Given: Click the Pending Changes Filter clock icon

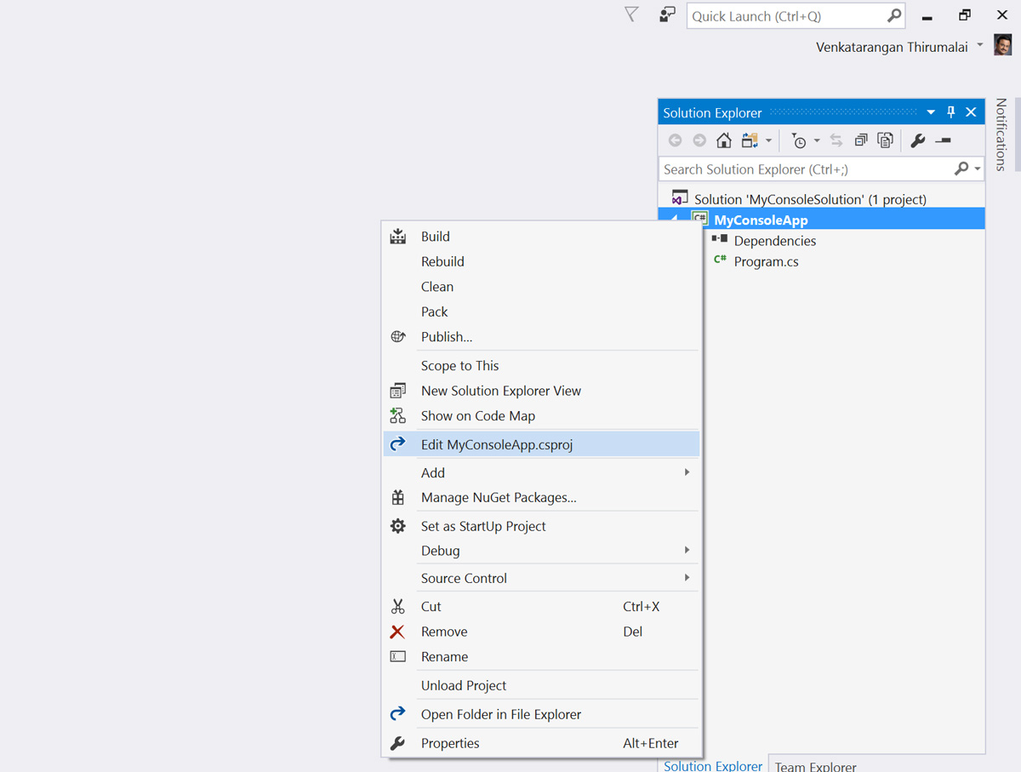Looking at the screenshot, I should 798,140.
